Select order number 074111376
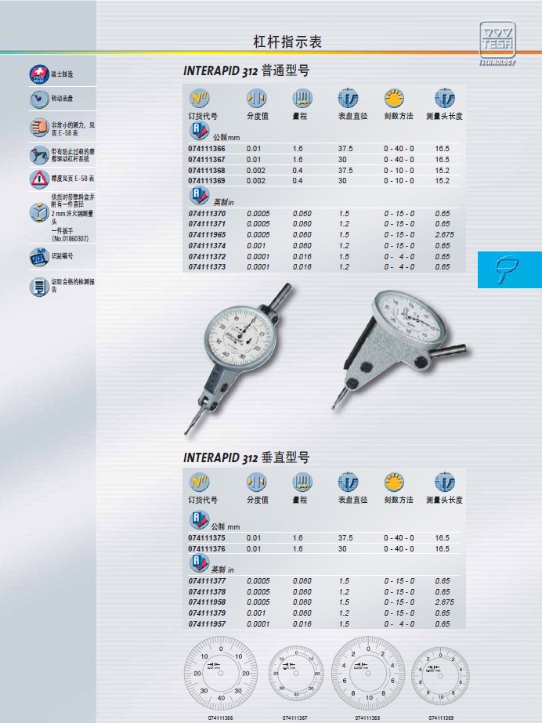Viewport: 542px width, 723px height. tap(207, 548)
